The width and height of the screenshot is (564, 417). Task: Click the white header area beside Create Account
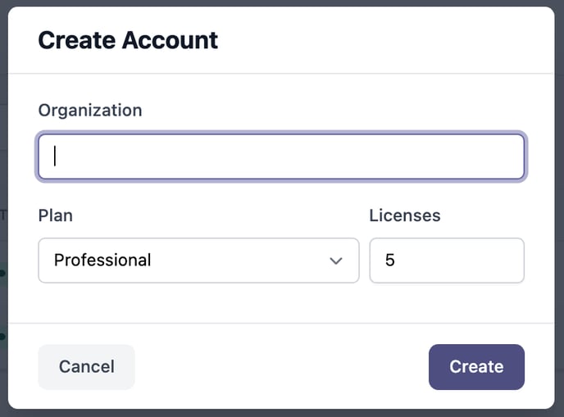[384, 40]
